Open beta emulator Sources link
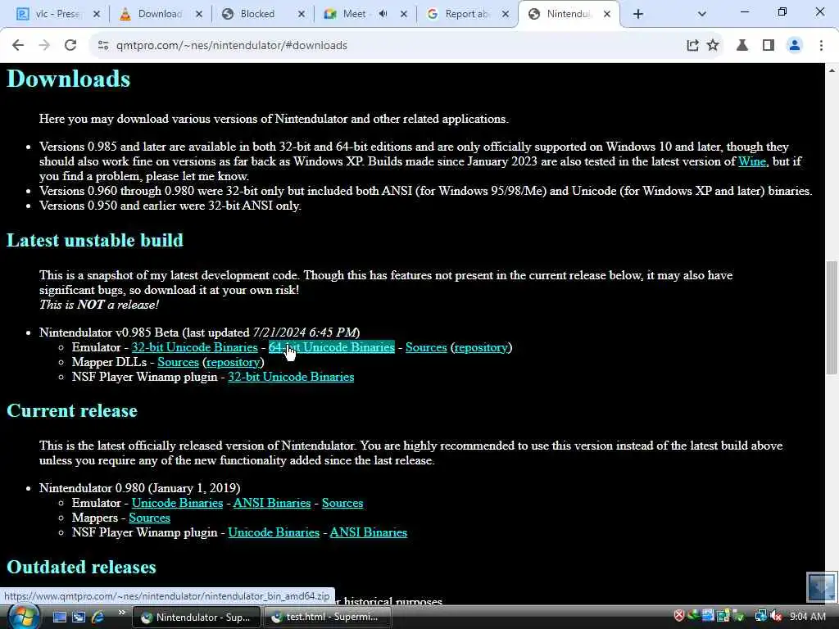839x629 pixels. 426,347
